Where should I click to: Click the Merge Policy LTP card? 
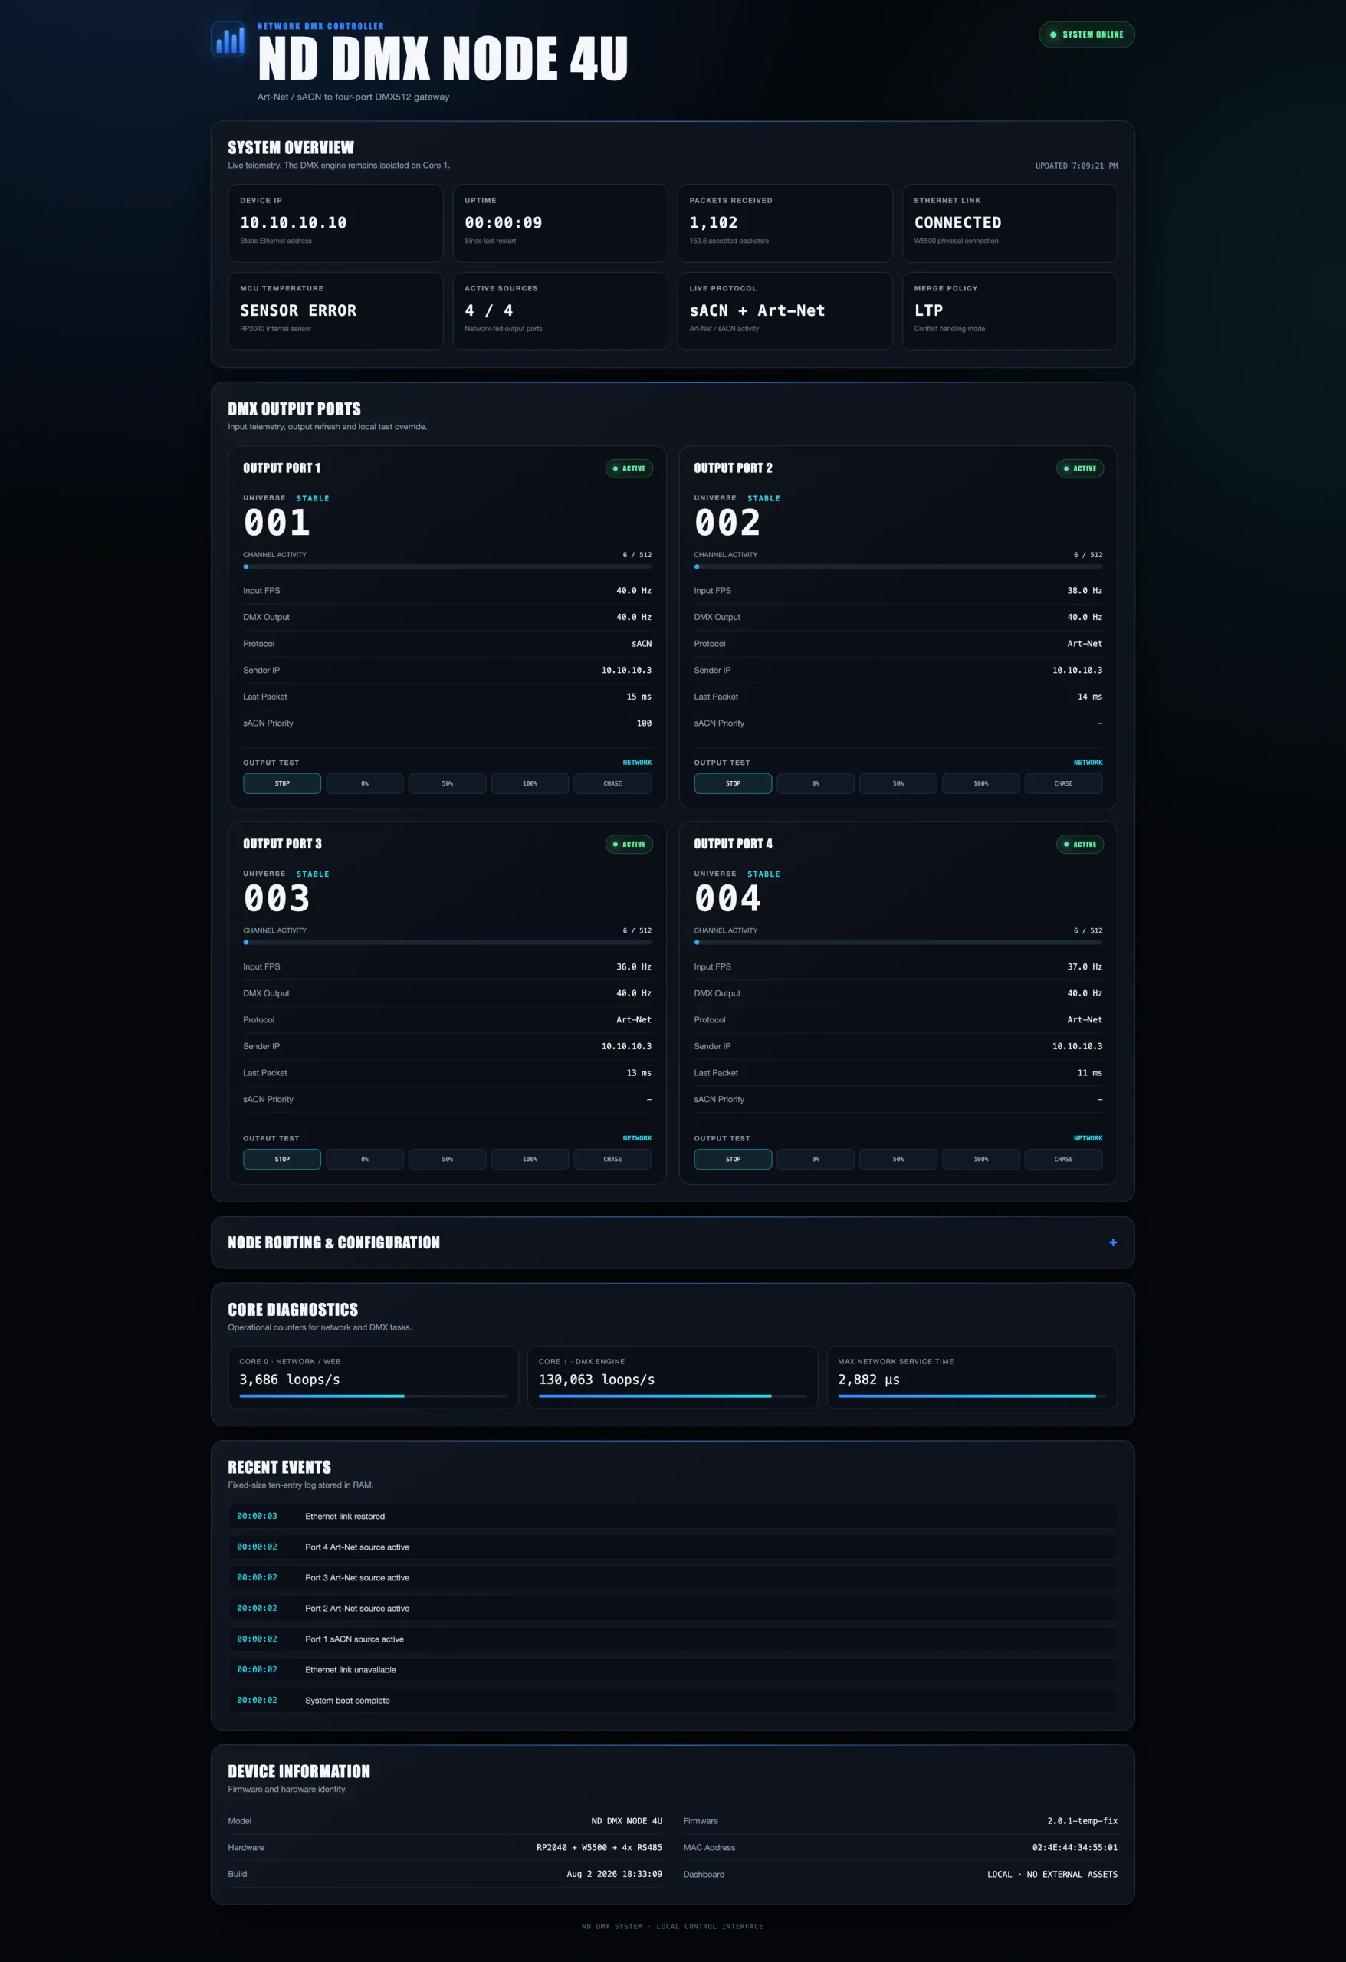[1009, 310]
